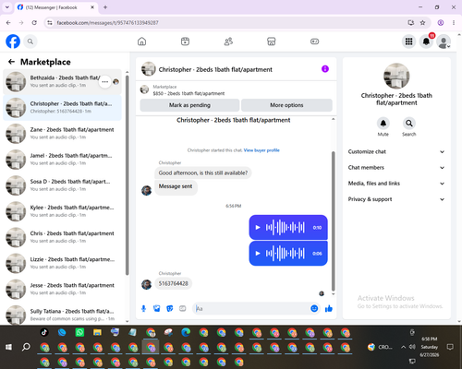The image size is (462, 369).
Task: Open the notifications bell with badge
Action: point(427,42)
